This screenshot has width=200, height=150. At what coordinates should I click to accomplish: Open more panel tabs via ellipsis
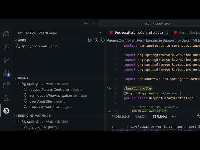(174, 116)
